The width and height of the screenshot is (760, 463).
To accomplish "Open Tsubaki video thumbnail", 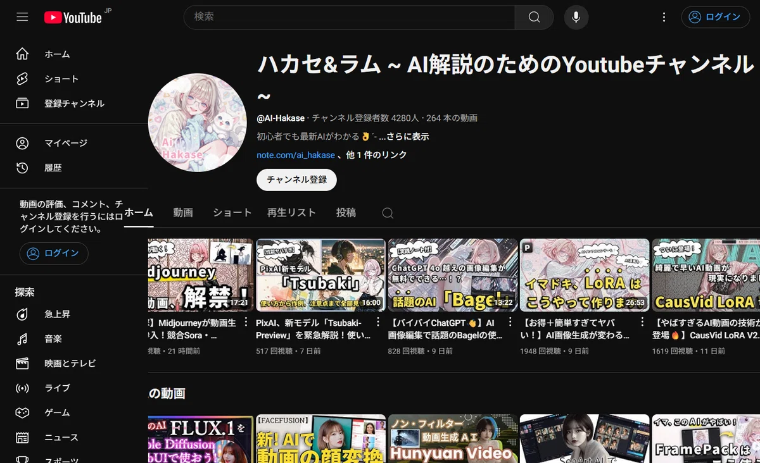I will pyautogui.click(x=320, y=275).
